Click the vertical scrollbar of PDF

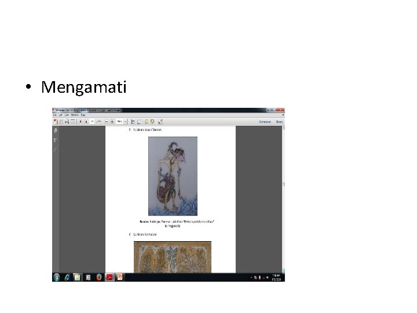point(283,199)
